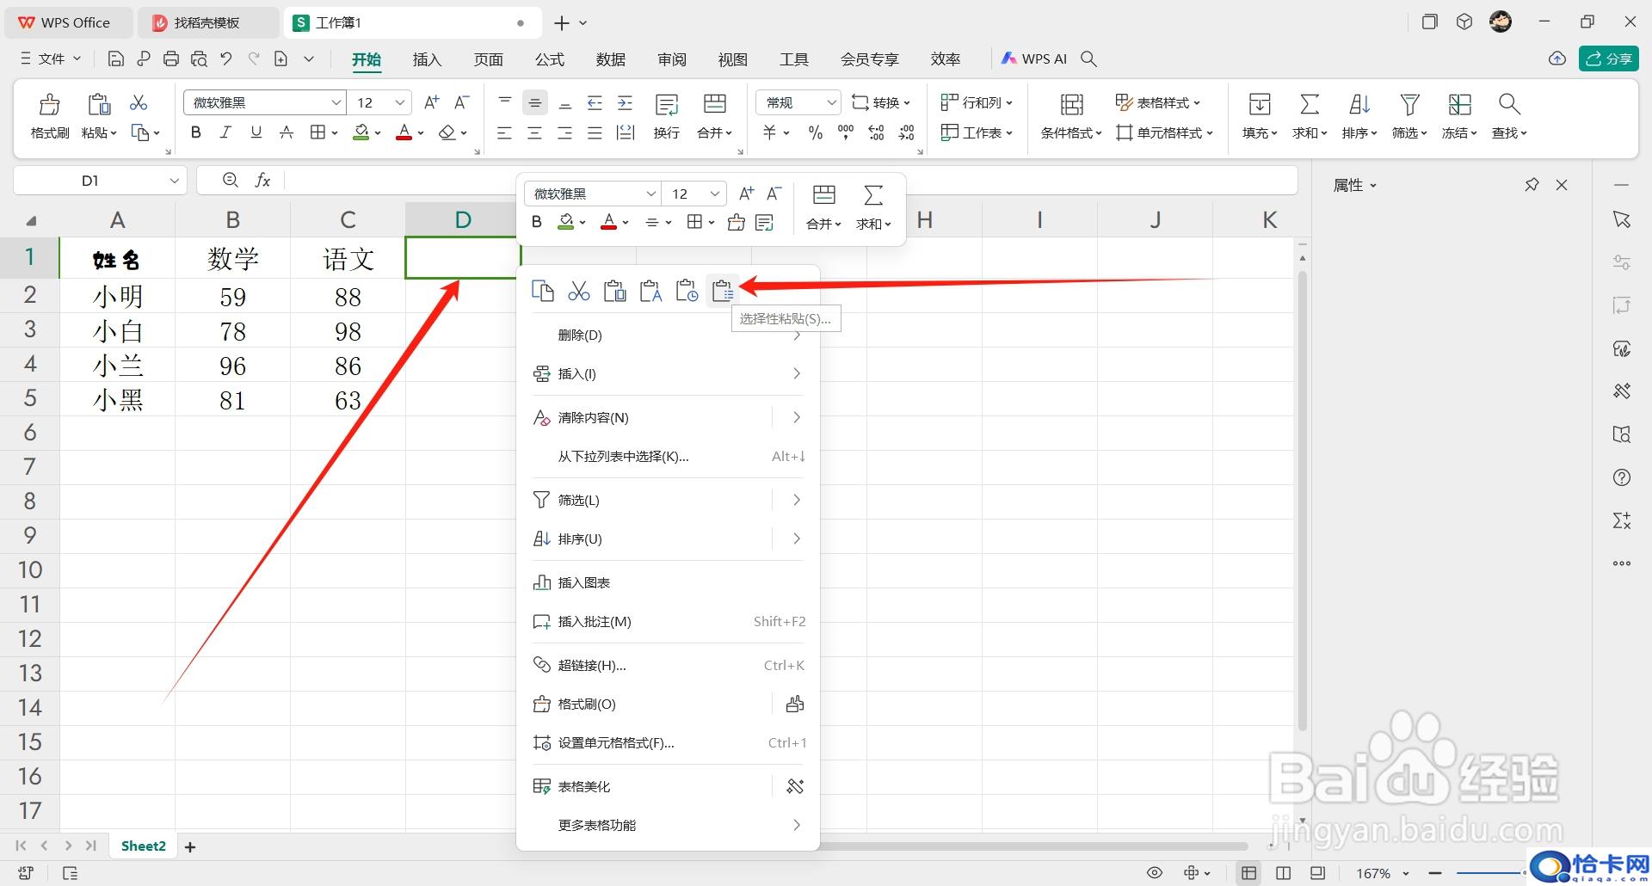This screenshot has width=1652, height=886.
Task: Open the mini toolbar font size dropdown
Action: pos(714,194)
